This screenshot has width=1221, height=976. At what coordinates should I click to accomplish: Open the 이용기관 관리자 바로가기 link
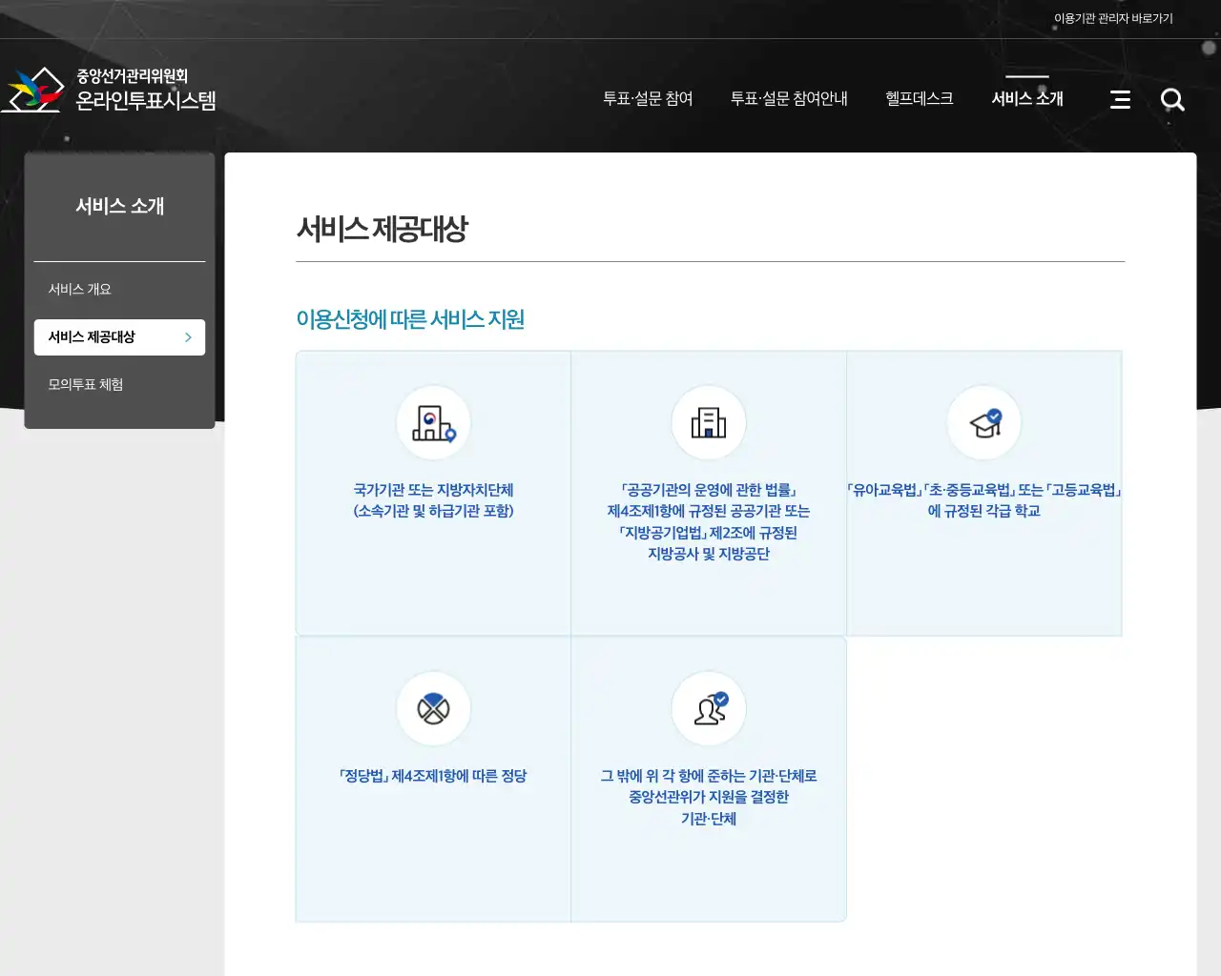tap(1112, 16)
